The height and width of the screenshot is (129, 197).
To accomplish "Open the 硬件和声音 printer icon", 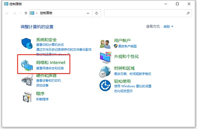I will point(27,80).
